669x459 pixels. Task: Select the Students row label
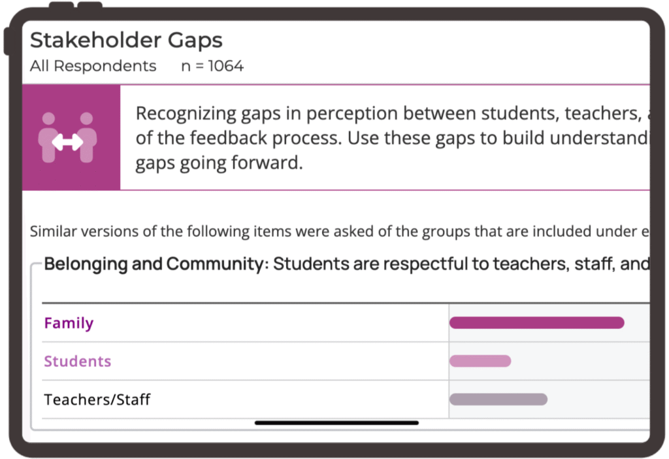77,362
